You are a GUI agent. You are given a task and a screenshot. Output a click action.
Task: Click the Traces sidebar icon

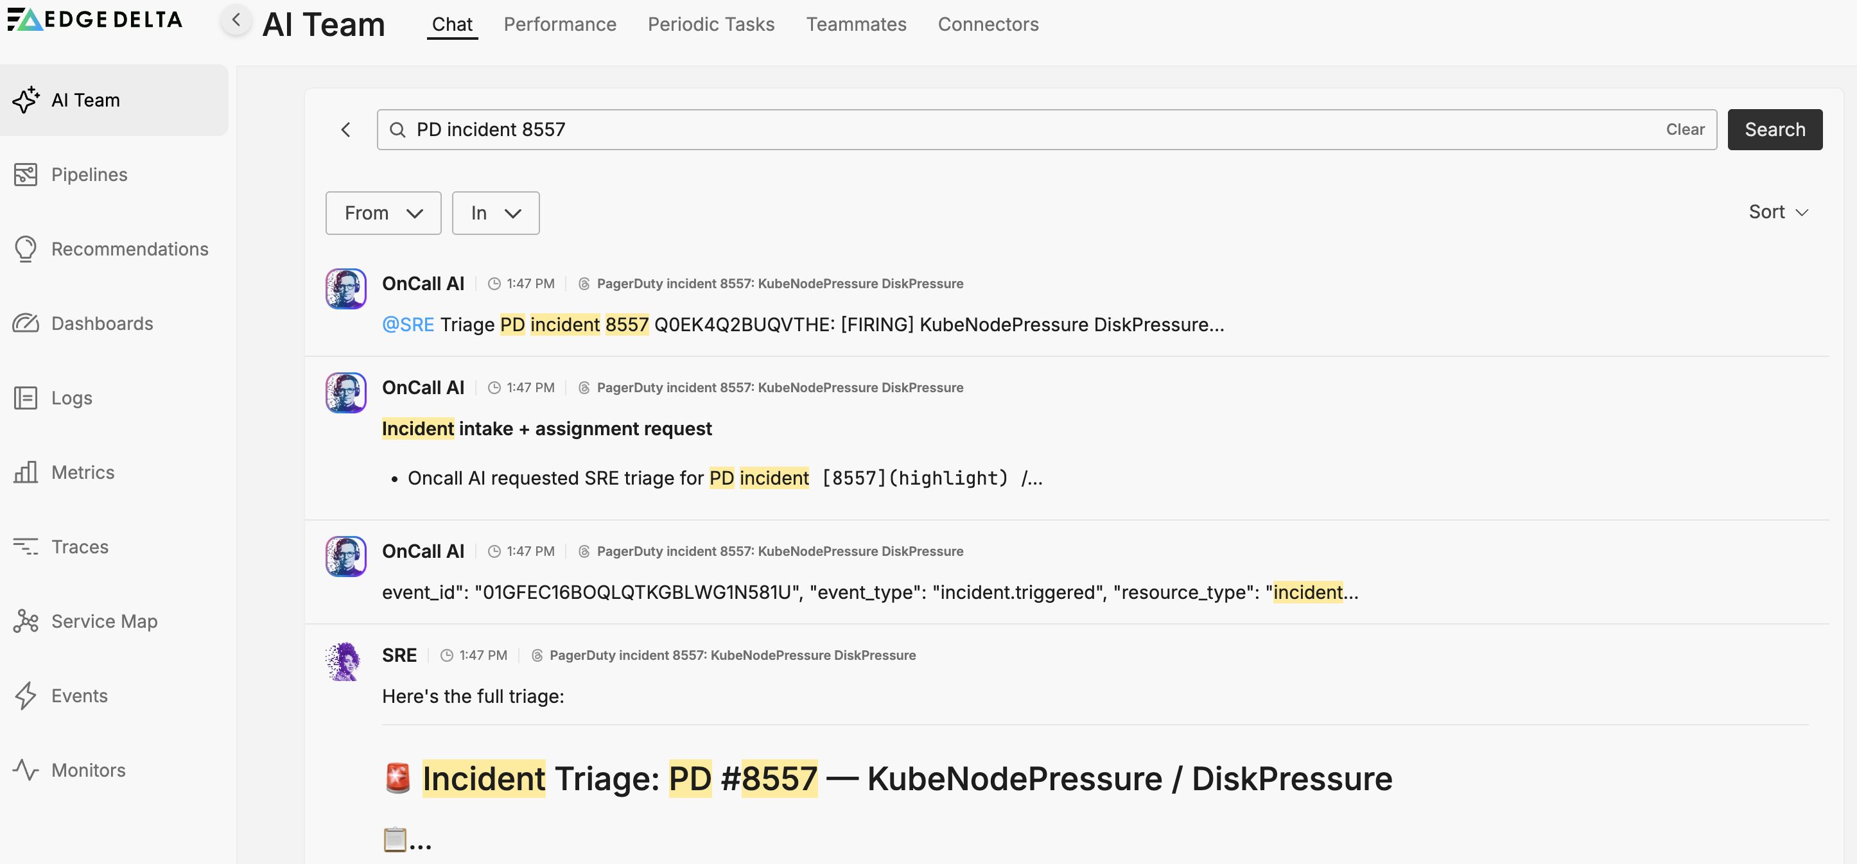coord(25,546)
